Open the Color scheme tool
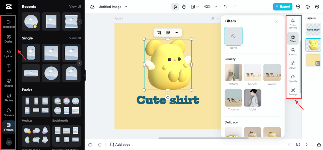 (x=293, y=23)
